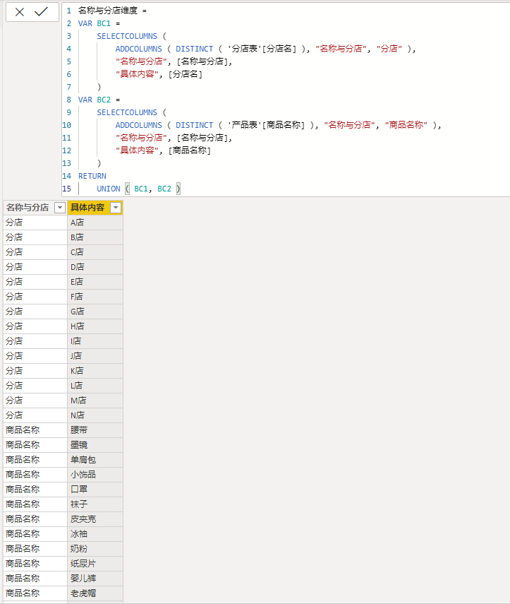Select cell 皮夹克
The image size is (510, 604).
[95, 519]
